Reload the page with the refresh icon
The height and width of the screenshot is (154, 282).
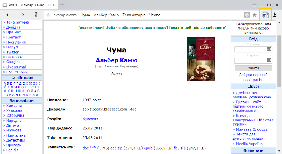click(x=48, y=15)
